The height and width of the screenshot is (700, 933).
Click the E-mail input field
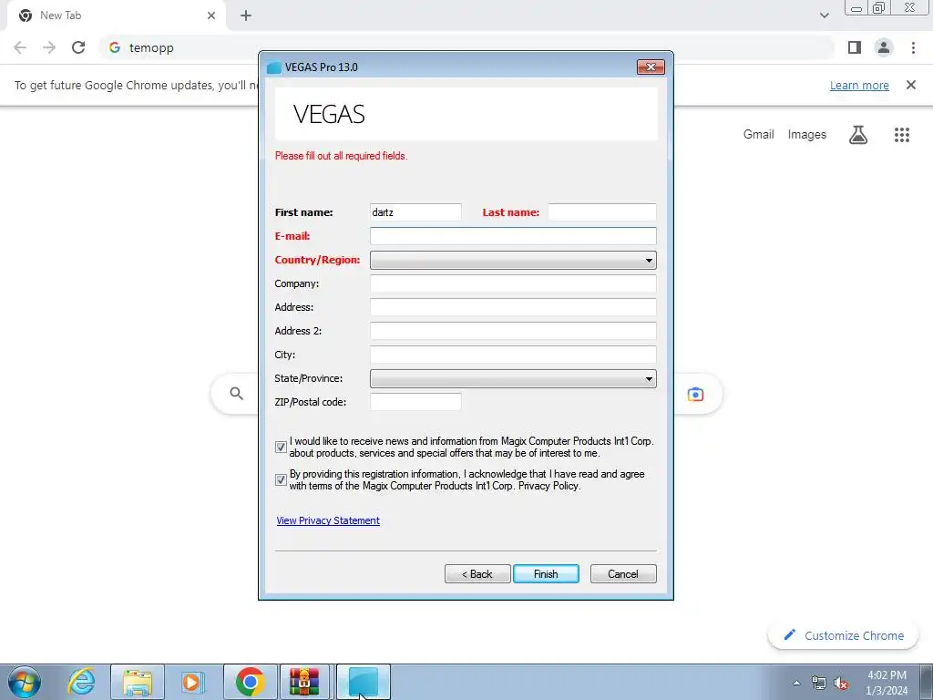[513, 236]
